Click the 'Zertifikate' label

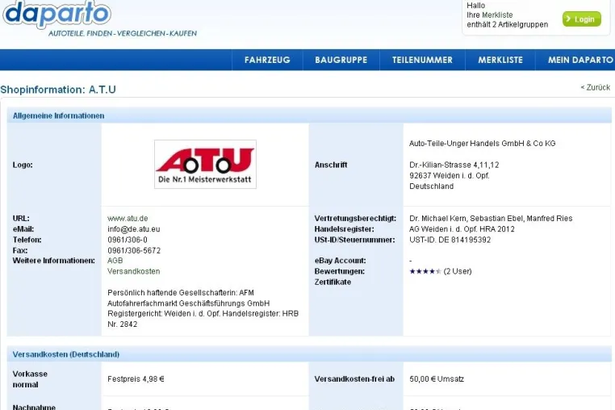(x=333, y=282)
